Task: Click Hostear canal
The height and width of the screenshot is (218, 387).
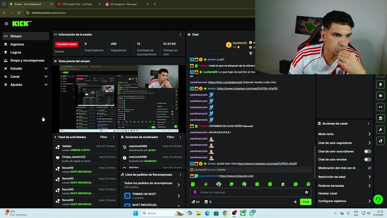Action: 327,193
